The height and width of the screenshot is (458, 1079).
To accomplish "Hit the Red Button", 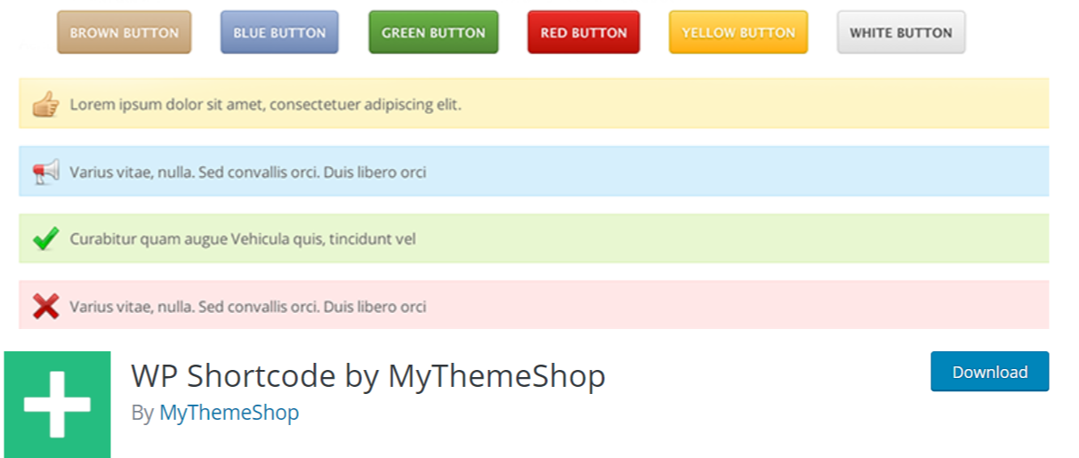I will pos(584,33).
